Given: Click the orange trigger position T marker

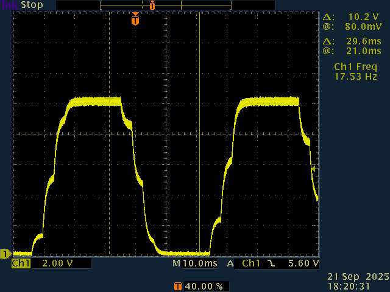Looking at the screenshot, I should (x=135, y=21).
